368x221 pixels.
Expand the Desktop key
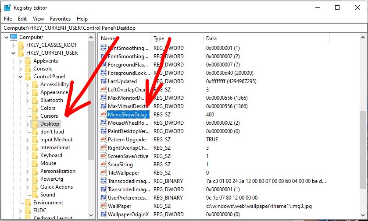pos(28,124)
